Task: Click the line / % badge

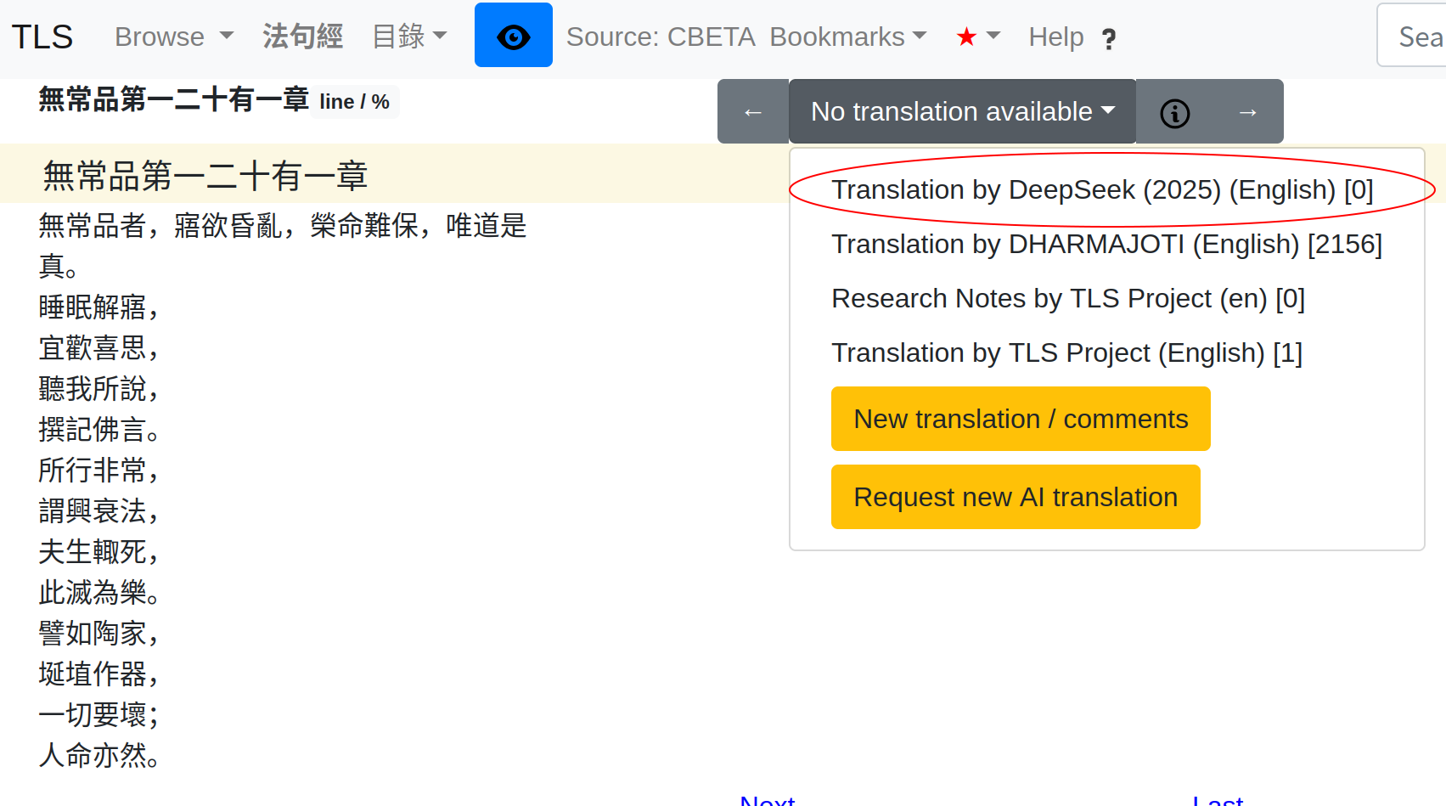Action: pos(354,102)
